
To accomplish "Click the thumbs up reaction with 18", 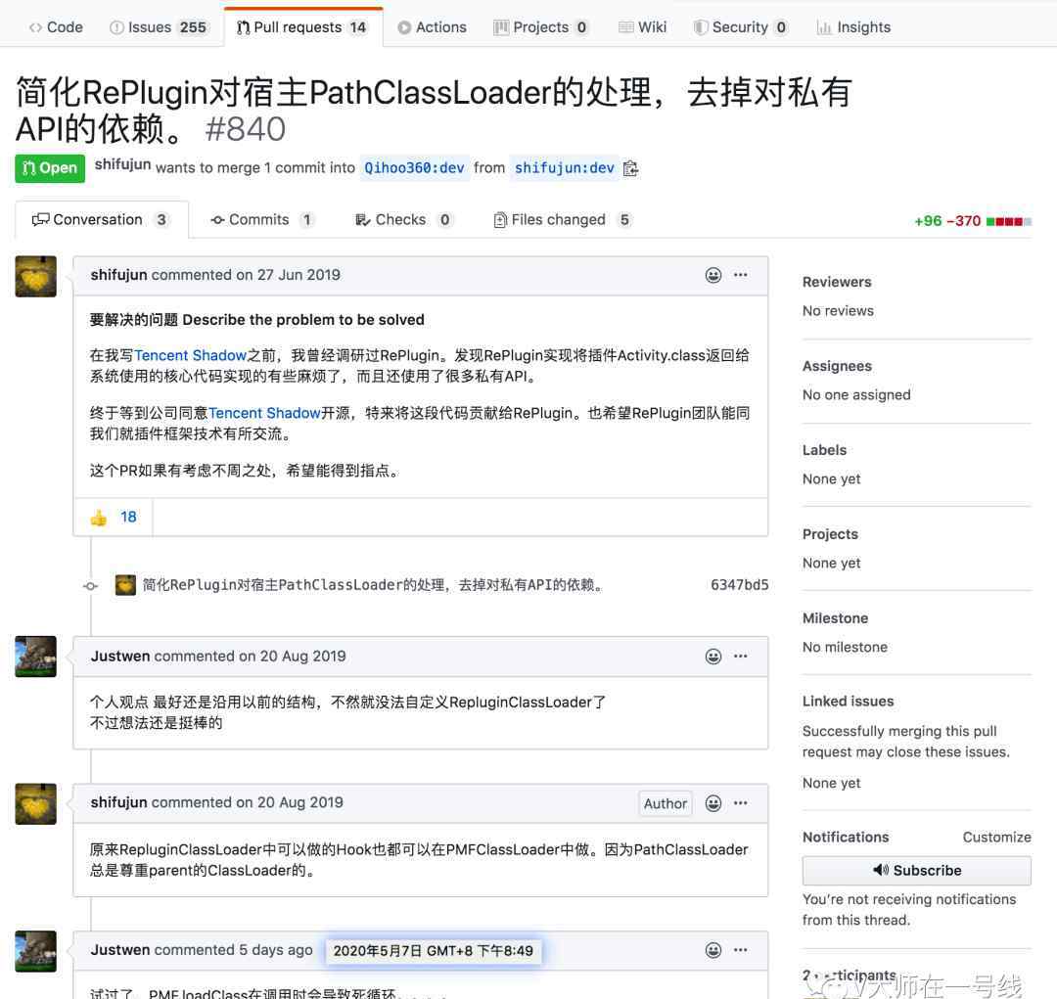I will (113, 517).
